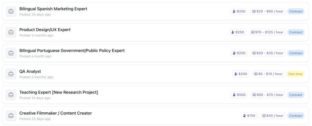
Task: Click the $500 referral bonus badge
Action: coord(239,95)
